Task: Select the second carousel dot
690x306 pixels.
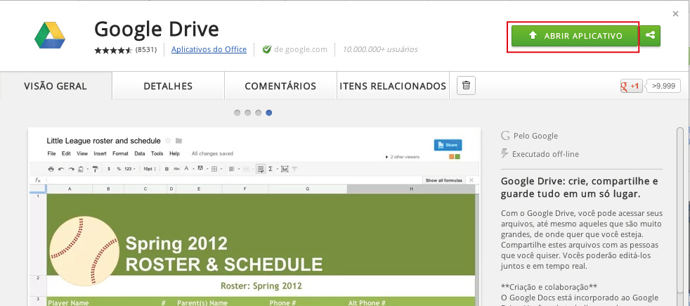Action: [x=248, y=113]
